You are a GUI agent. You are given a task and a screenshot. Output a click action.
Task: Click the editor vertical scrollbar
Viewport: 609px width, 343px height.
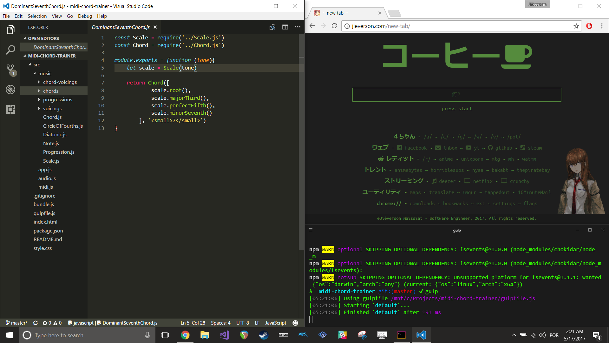tap(301, 143)
